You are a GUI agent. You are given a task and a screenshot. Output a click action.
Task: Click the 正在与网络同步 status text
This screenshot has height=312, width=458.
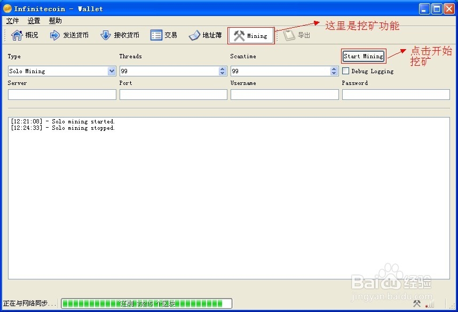coord(29,303)
